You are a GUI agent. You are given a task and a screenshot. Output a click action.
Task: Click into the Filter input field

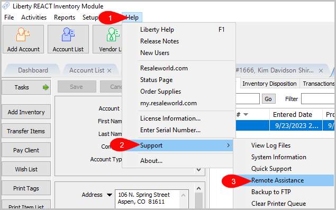click(318, 99)
